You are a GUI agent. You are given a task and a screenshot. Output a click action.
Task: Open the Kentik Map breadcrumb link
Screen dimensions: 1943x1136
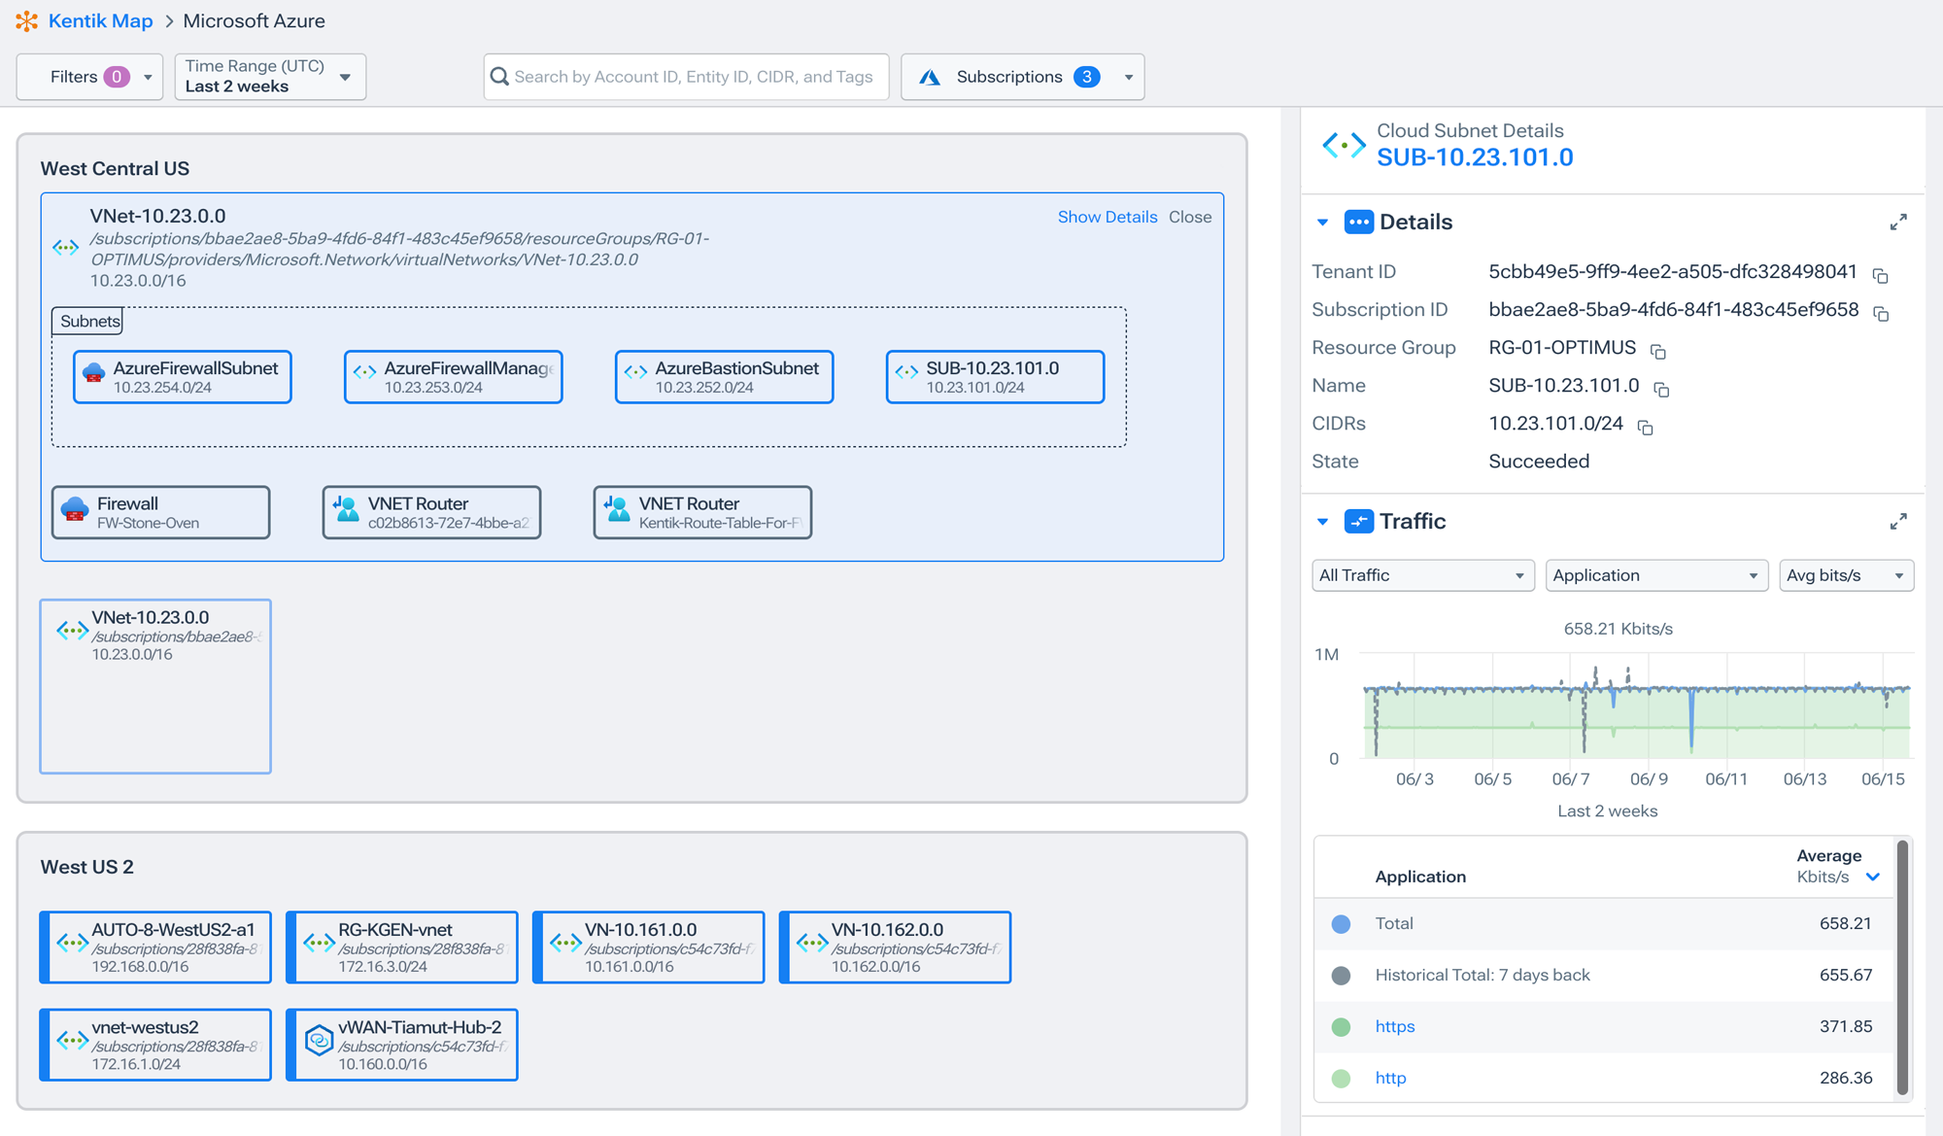click(x=100, y=20)
